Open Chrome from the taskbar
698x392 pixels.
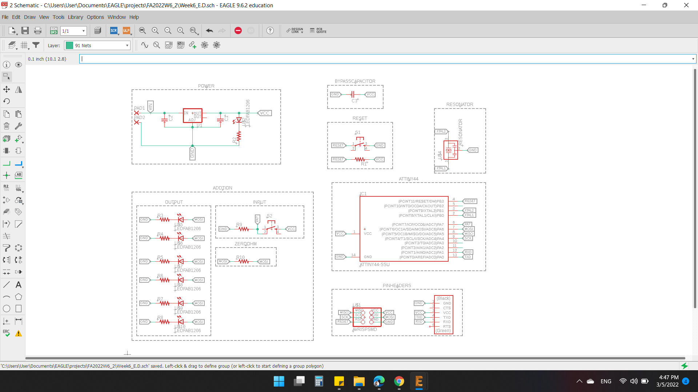pyautogui.click(x=399, y=381)
